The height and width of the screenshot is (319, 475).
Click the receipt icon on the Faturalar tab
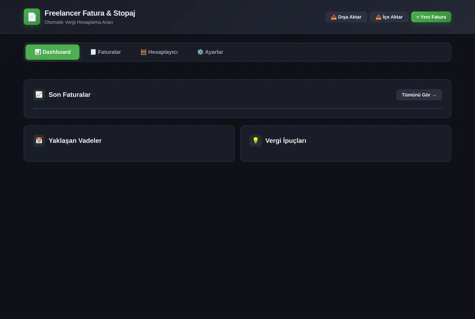point(93,52)
